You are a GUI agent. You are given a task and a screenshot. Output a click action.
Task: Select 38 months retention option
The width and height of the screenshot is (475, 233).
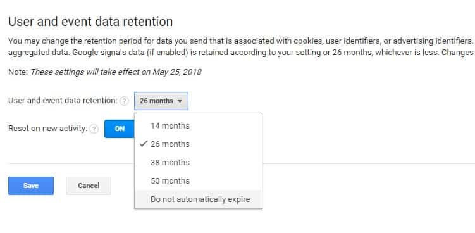[x=199, y=162]
